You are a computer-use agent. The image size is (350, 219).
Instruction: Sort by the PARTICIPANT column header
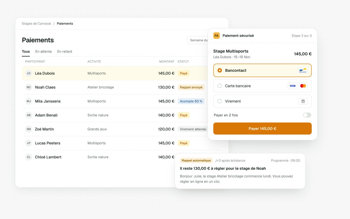click(35, 61)
